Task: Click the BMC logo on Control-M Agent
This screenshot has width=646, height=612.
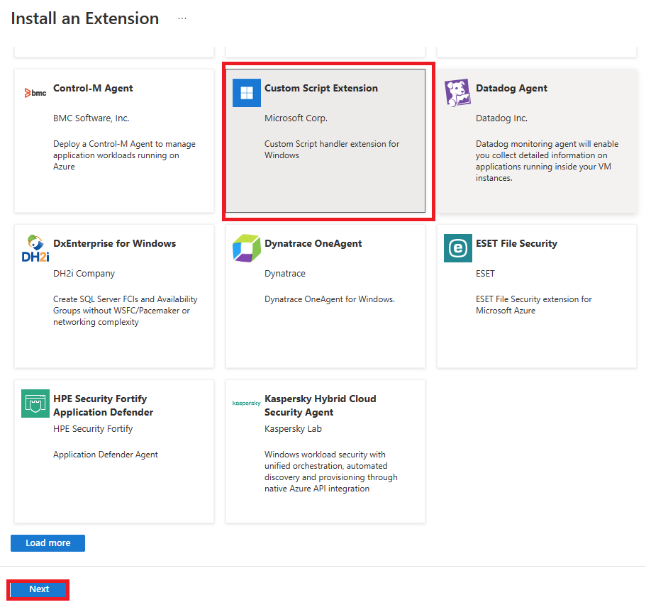Action: 35,93
